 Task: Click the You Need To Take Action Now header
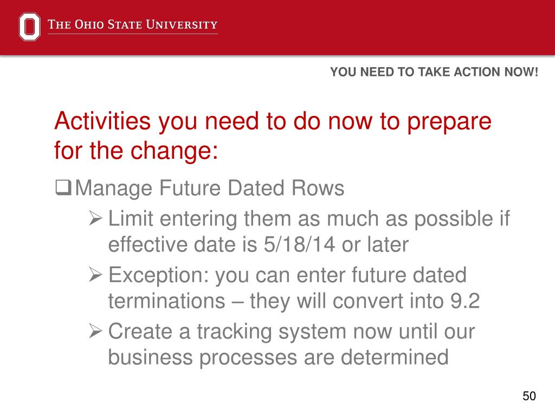click(x=434, y=72)
